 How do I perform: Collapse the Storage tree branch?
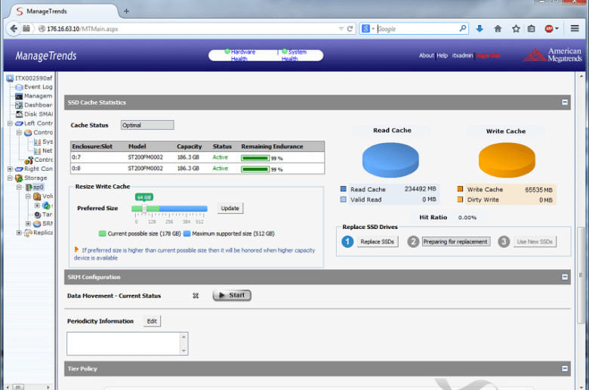pos(10,178)
